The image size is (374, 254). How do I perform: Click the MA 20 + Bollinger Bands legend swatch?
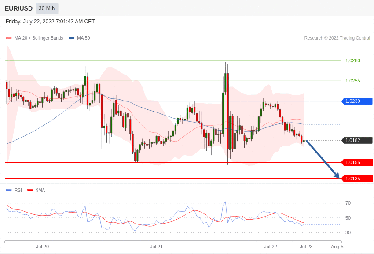point(9,38)
